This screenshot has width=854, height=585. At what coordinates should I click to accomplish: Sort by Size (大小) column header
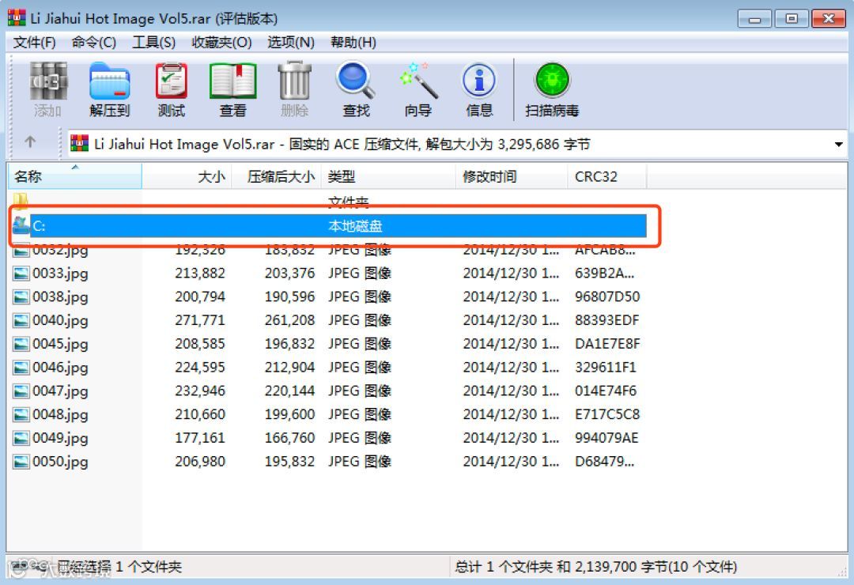[x=187, y=176]
